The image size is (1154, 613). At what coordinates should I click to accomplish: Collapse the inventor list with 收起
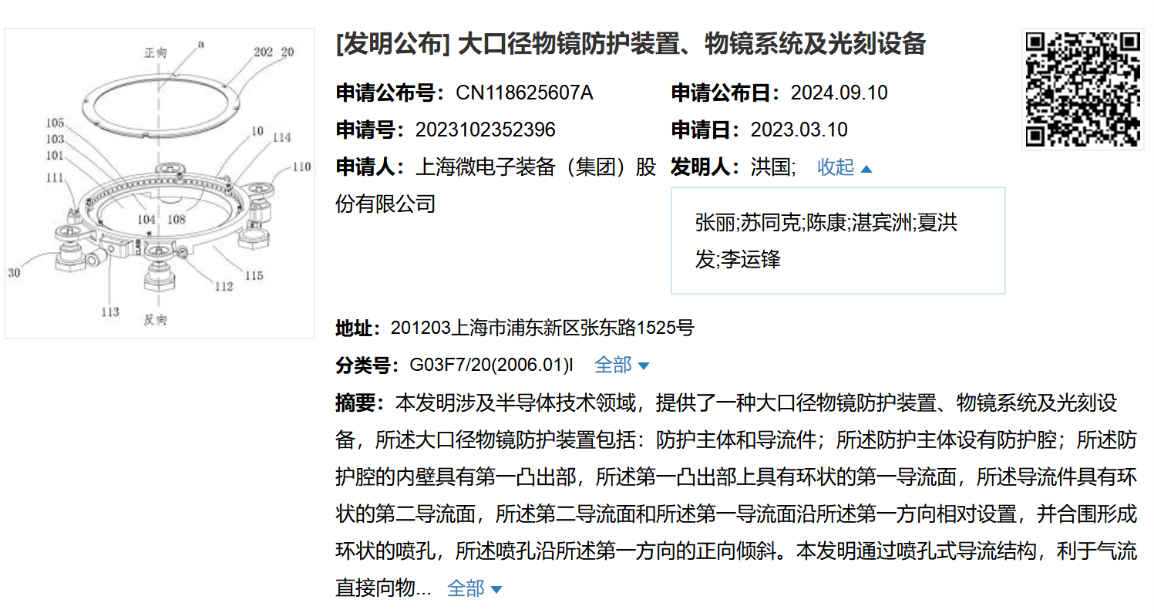click(x=845, y=167)
